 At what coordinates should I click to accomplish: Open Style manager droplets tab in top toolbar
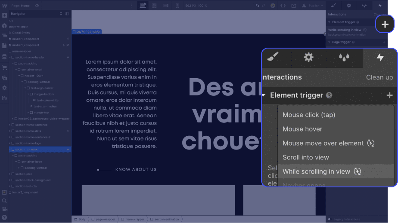coord(364,6)
